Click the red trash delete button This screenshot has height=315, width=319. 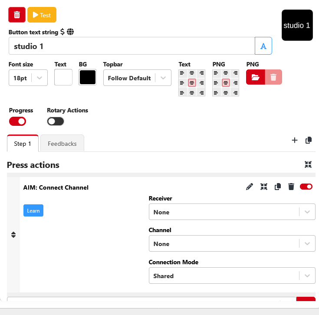[x=17, y=15]
